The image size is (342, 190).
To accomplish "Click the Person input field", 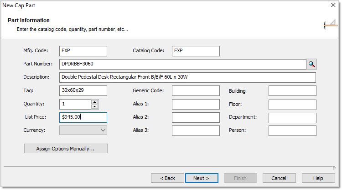I will point(292,130).
